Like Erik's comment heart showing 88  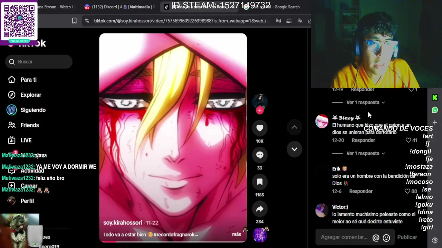407,191
